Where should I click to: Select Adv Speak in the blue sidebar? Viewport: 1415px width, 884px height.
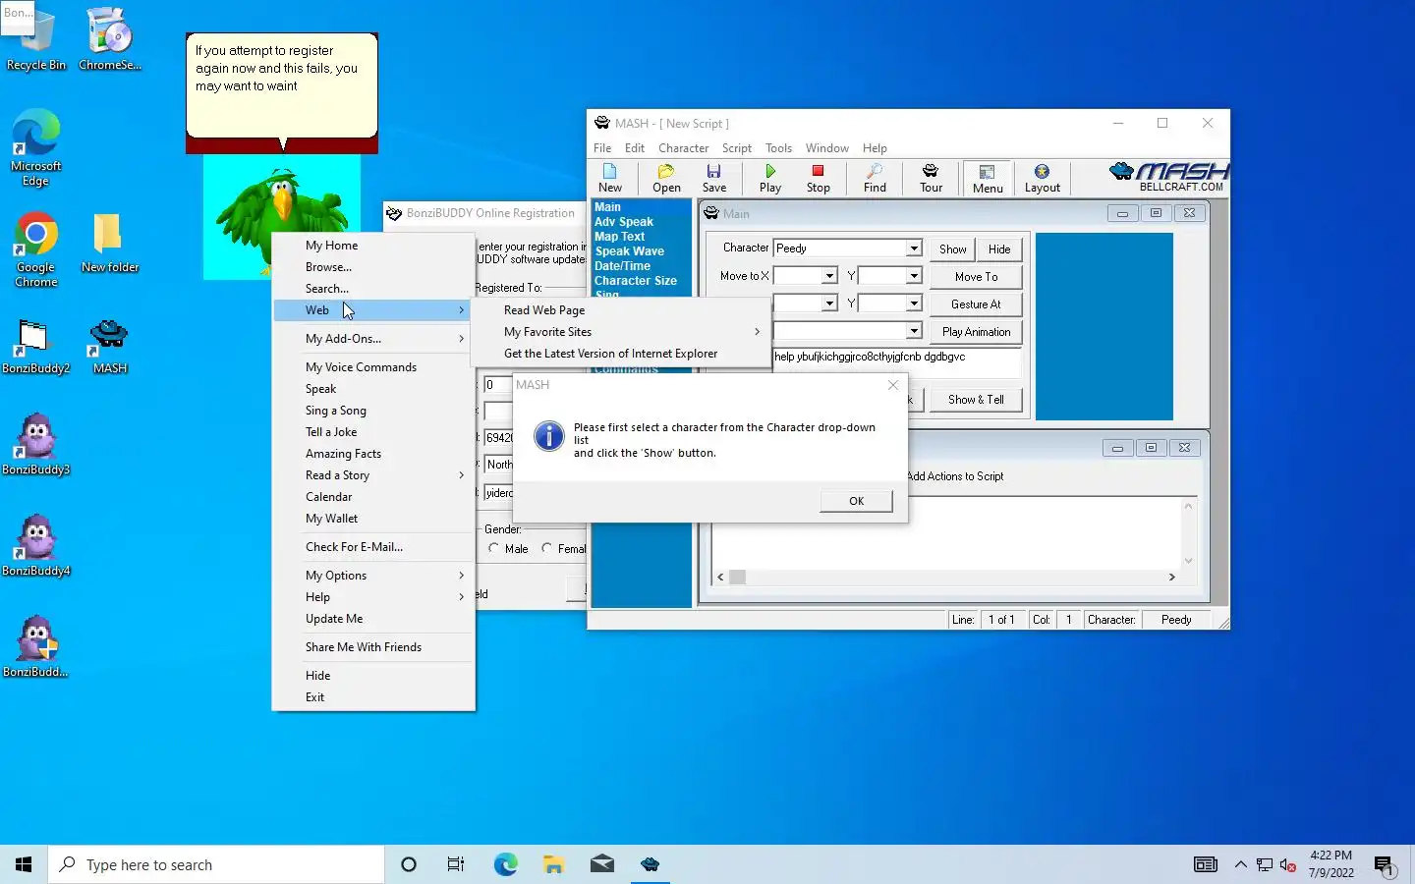pyautogui.click(x=623, y=222)
